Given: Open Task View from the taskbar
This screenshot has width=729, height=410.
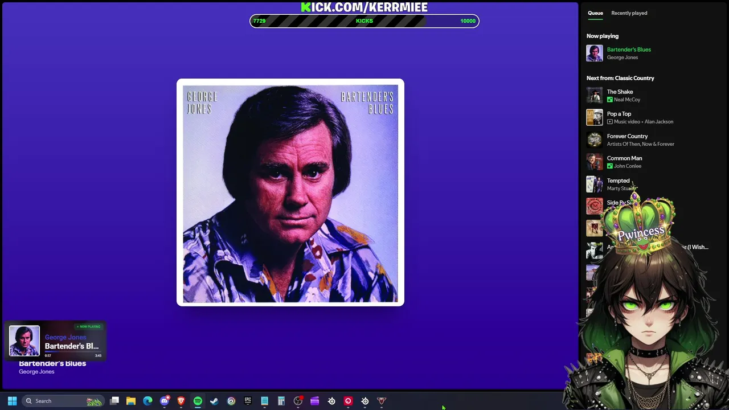Looking at the screenshot, I should [114, 401].
